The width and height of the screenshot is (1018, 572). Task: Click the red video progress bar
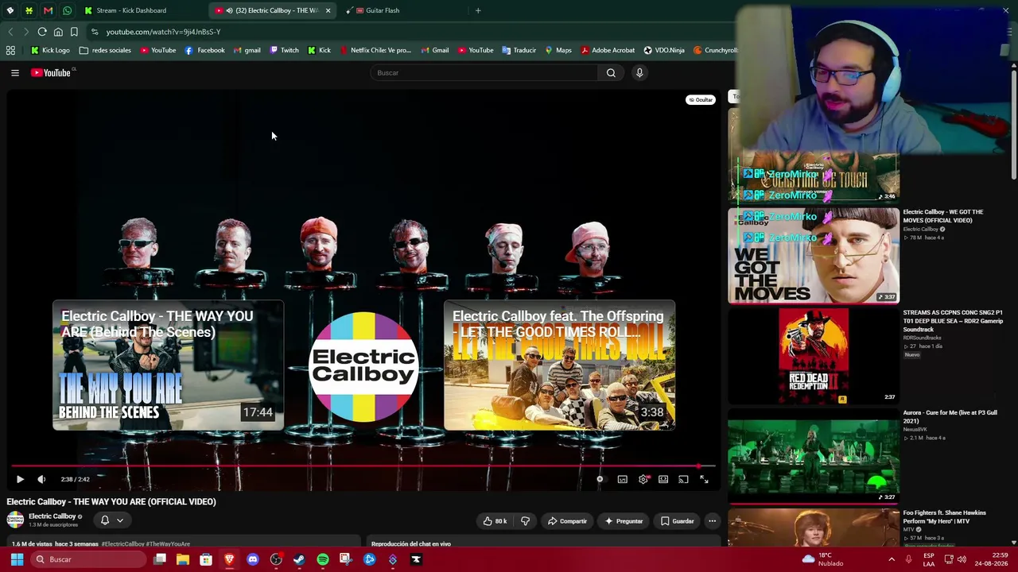pos(363,466)
